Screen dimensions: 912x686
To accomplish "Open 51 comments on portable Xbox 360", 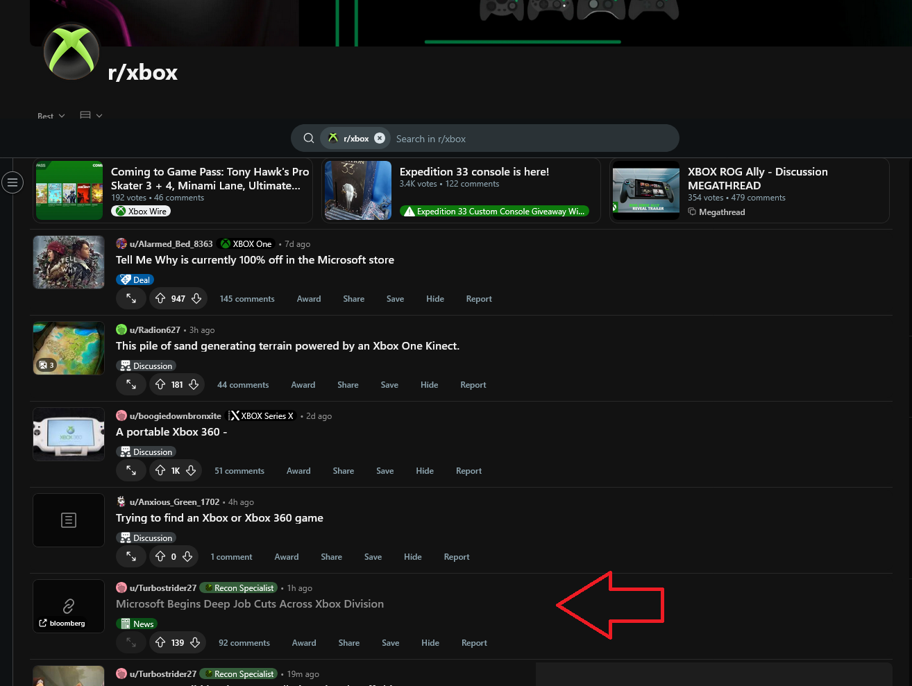I will pyautogui.click(x=239, y=470).
